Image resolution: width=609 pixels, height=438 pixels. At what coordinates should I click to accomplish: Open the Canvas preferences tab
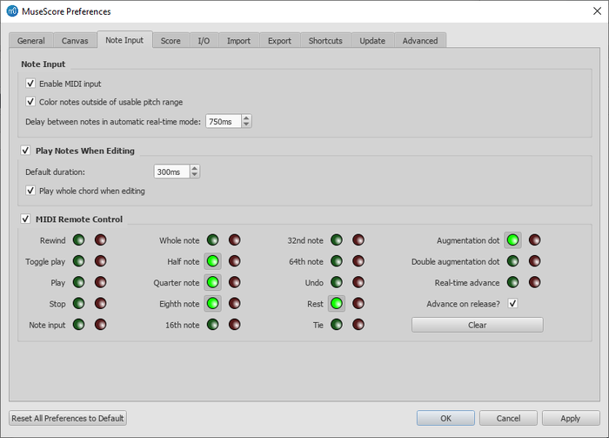tap(75, 41)
